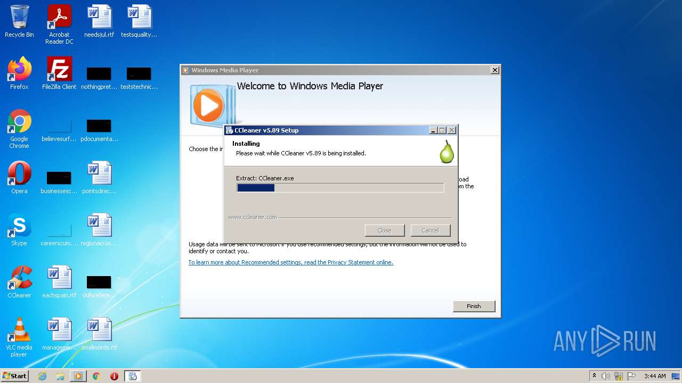Select businessesc... desktop file
This screenshot has width=682, height=383.
pos(59,182)
